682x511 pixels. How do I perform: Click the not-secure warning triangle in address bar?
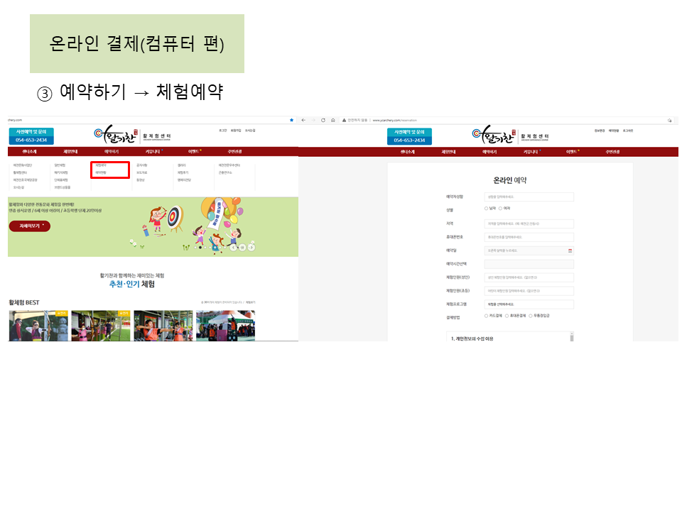(x=344, y=121)
